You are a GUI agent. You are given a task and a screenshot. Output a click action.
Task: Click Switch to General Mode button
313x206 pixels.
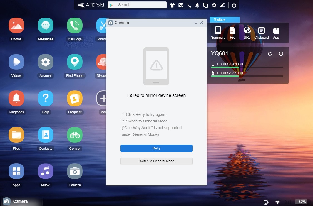156,161
